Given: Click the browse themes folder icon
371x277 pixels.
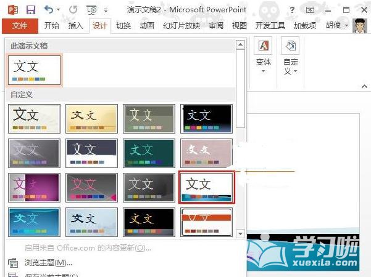Looking at the screenshot, I should pyautogui.click(x=13, y=262).
